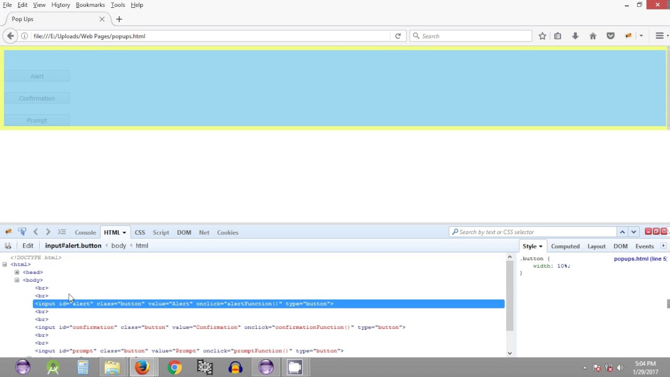Open the History menu
The height and width of the screenshot is (377, 670).
[61, 5]
